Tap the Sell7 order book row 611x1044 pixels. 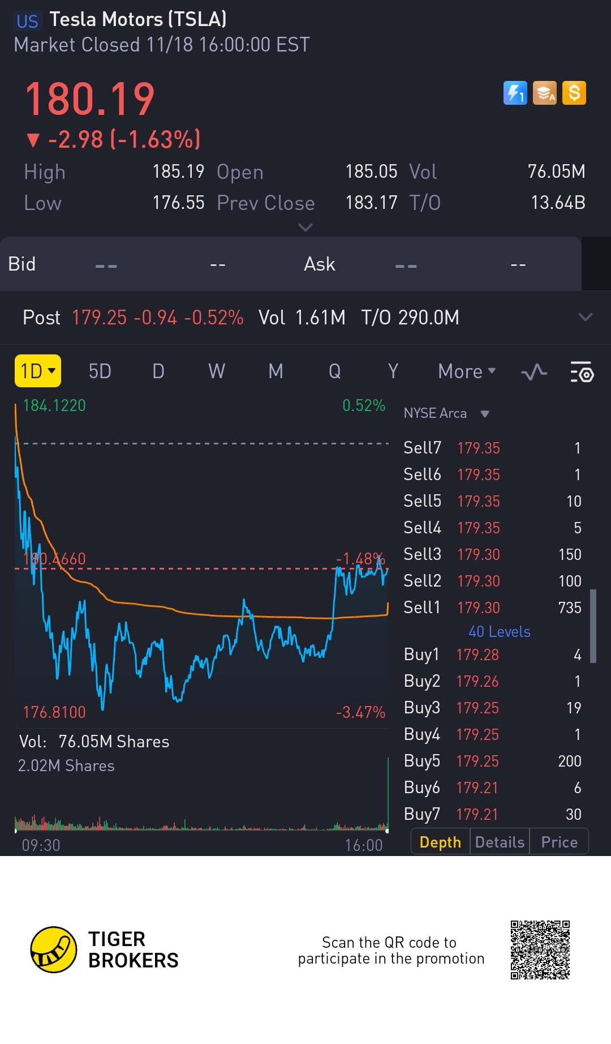[x=492, y=448]
